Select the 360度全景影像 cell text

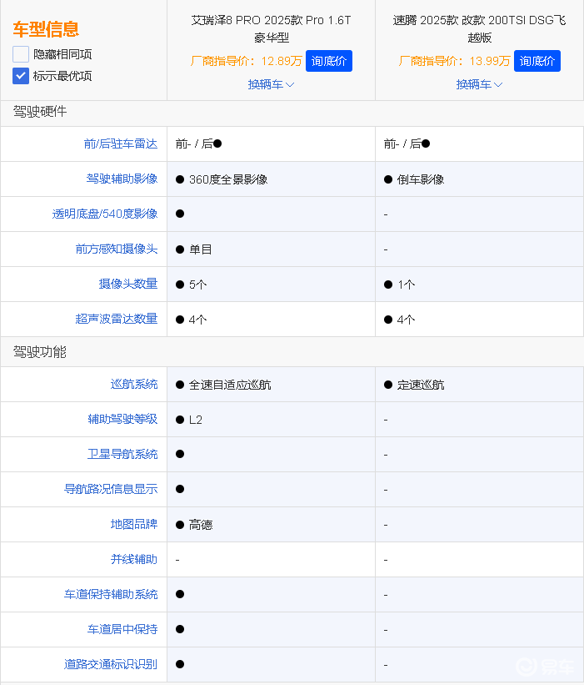click(x=228, y=179)
